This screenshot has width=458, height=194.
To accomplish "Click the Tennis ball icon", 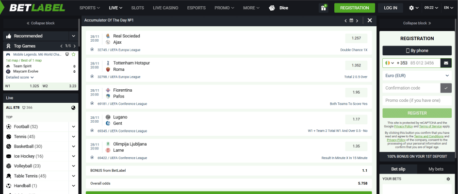I will coord(8,137).
